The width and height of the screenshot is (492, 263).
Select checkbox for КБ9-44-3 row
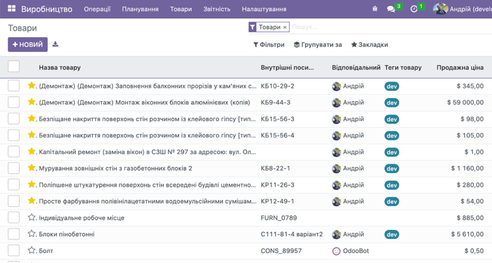14,102
